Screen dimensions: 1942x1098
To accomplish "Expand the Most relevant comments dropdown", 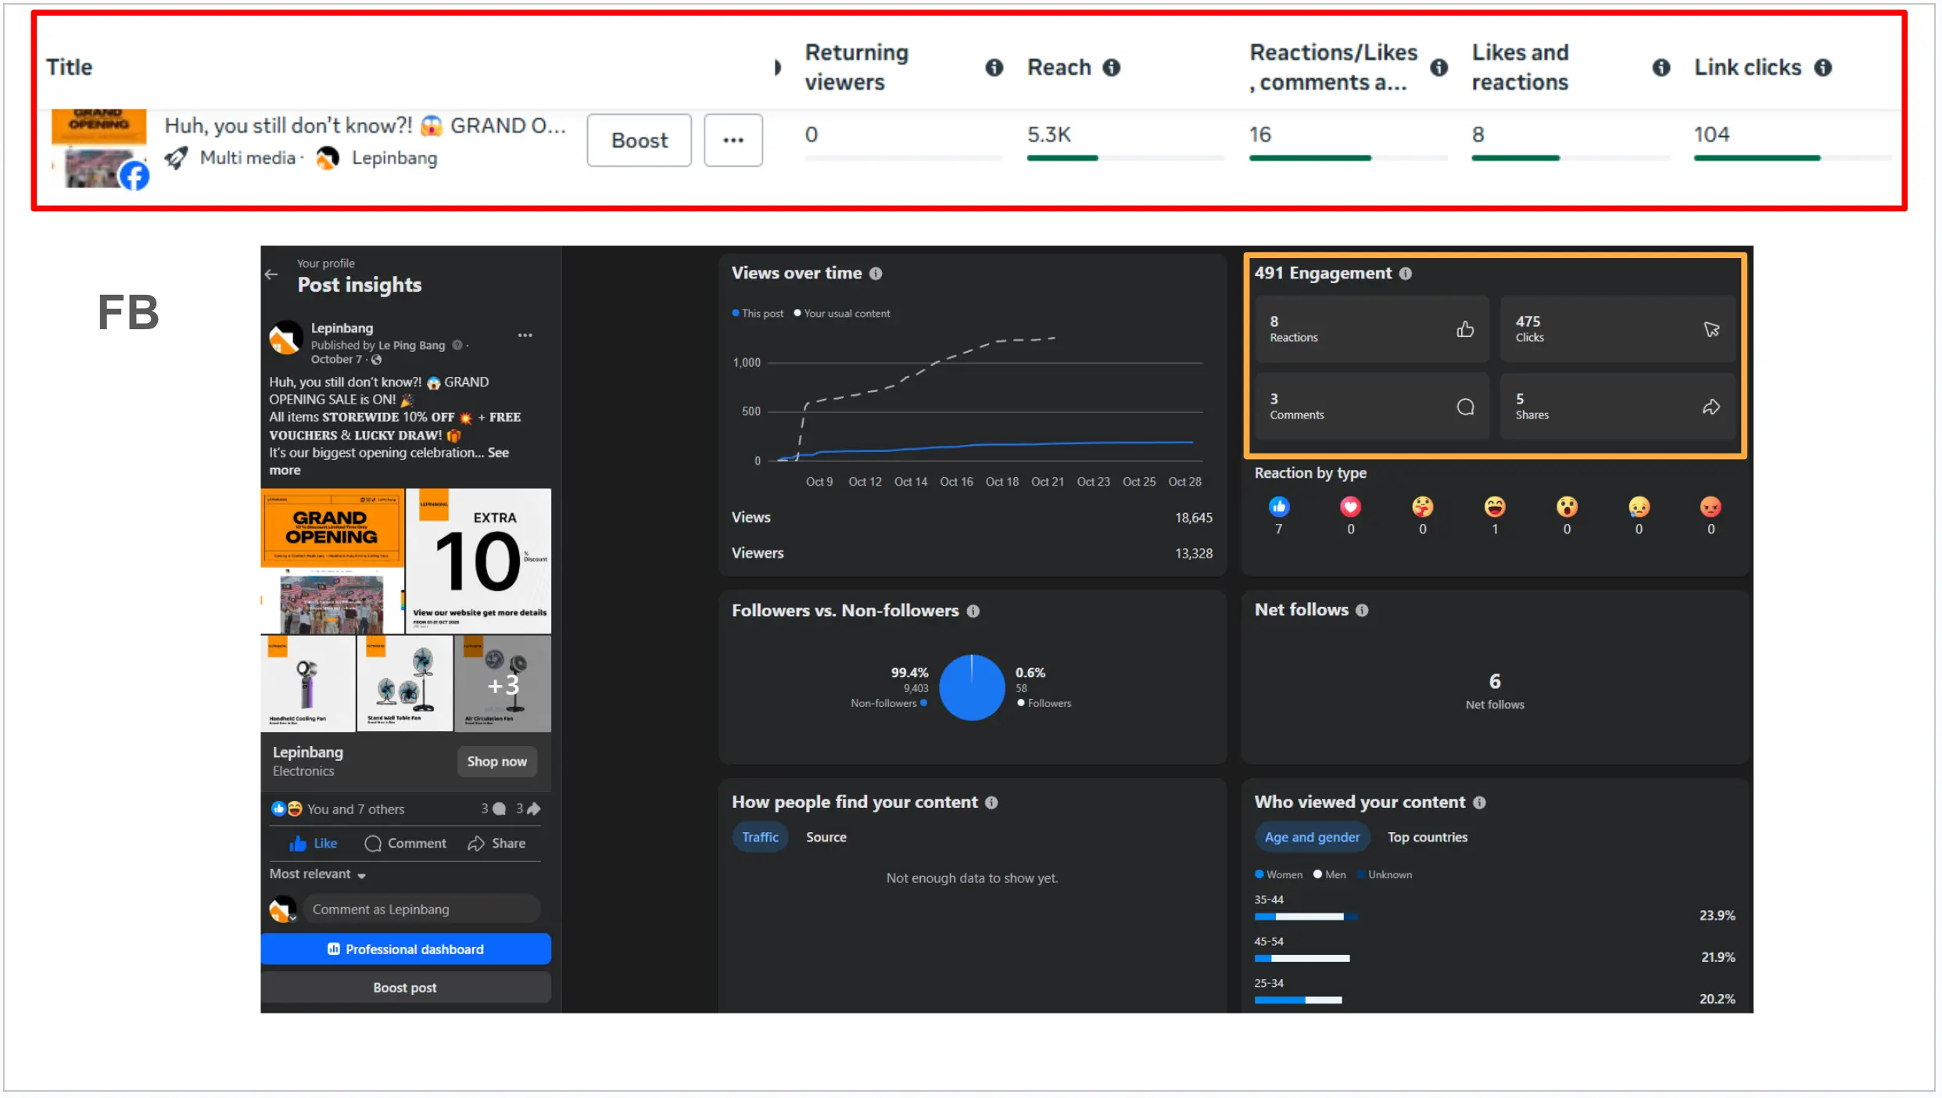I will (318, 874).
